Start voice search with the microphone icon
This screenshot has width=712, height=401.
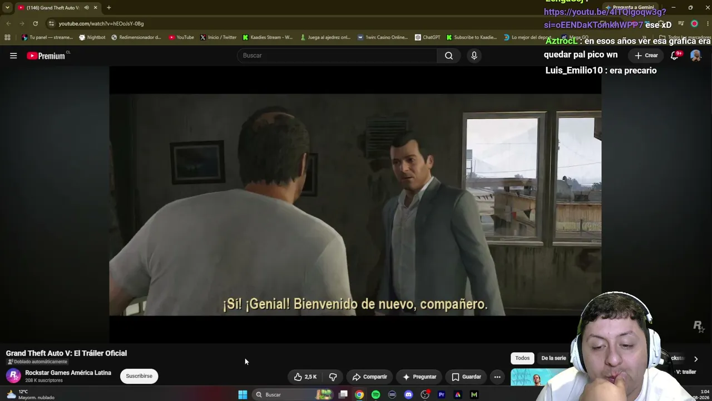tap(474, 56)
